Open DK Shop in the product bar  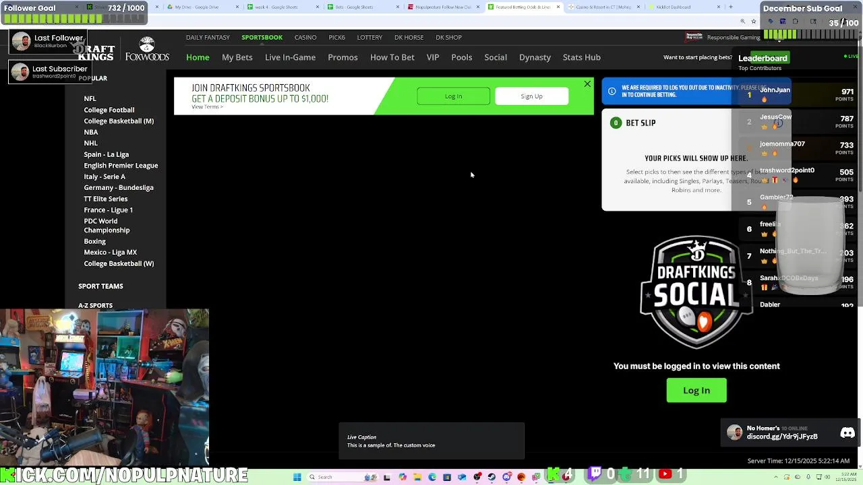448,37
